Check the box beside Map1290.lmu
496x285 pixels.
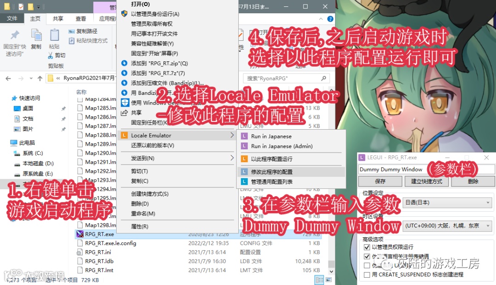point(80,153)
